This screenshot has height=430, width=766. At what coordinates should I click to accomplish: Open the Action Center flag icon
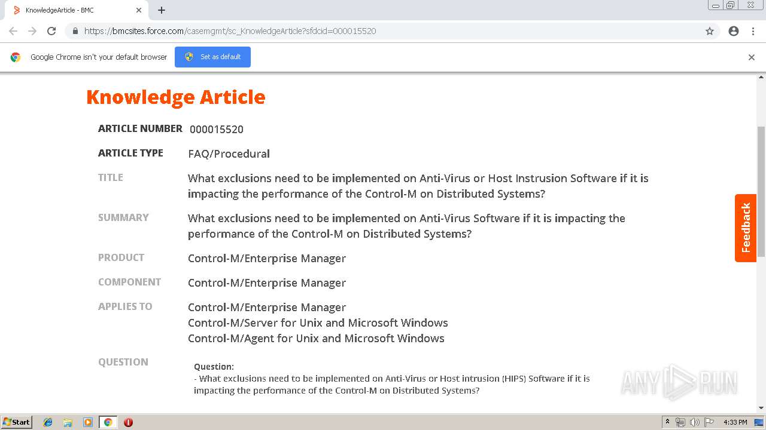709,422
